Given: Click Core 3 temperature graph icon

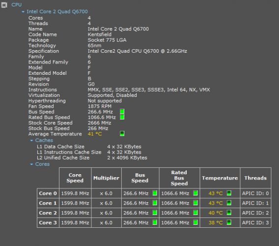Looking at the screenshot, I should pos(229,222).
